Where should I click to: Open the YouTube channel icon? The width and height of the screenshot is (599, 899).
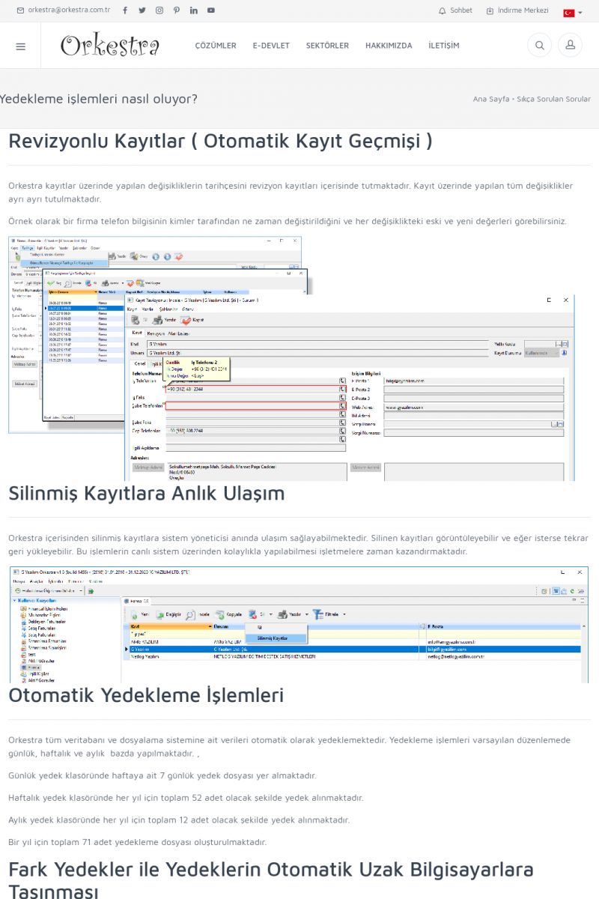211,10
